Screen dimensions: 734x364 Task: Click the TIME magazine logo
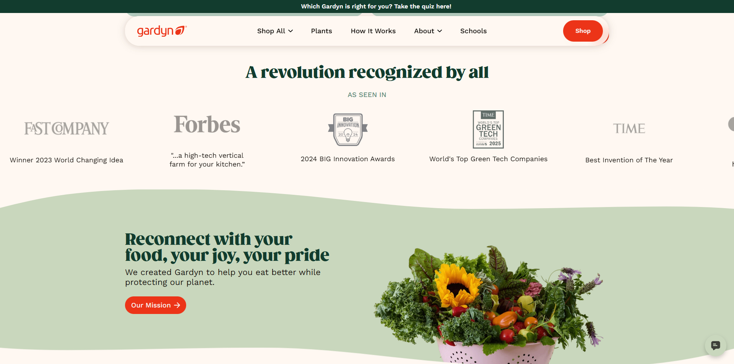(x=629, y=128)
